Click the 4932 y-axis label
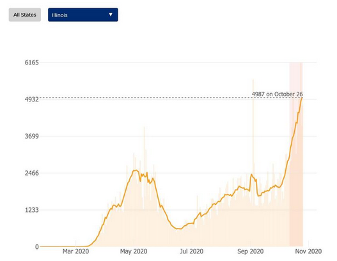The width and height of the screenshot is (337, 261). (31, 100)
